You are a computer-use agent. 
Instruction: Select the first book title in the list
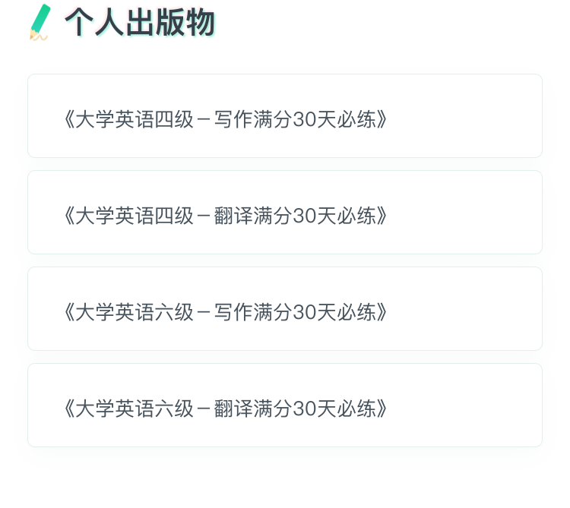coord(226,119)
